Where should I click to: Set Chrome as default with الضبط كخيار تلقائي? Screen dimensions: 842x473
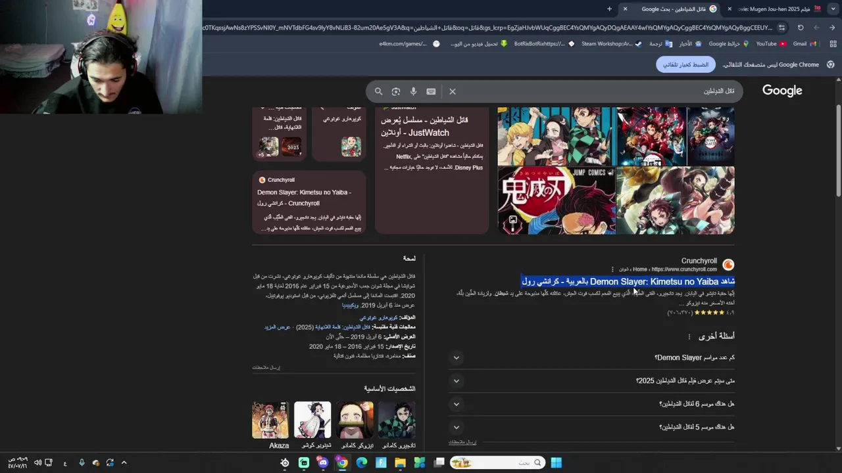(x=685, y=64)
